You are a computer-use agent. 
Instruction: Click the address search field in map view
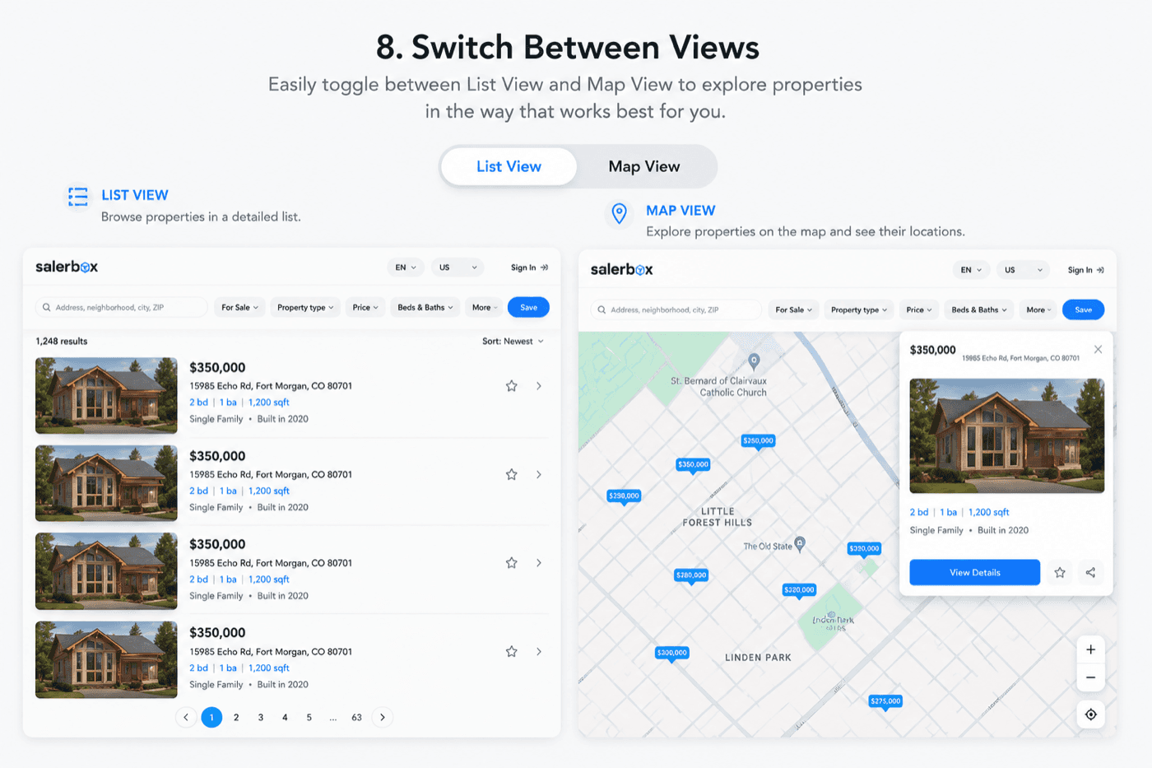coord(676,310)
